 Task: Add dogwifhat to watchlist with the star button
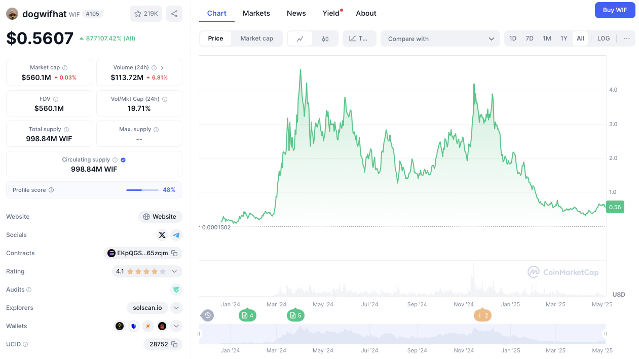(x=146, y=14)
